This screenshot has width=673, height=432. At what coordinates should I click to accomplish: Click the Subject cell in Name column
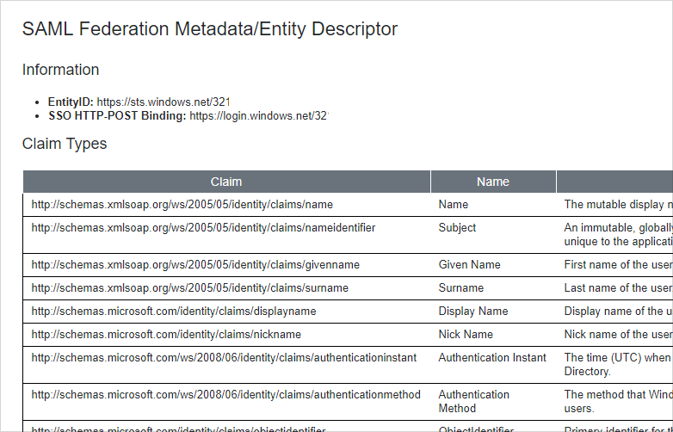[x=457, y=228]
